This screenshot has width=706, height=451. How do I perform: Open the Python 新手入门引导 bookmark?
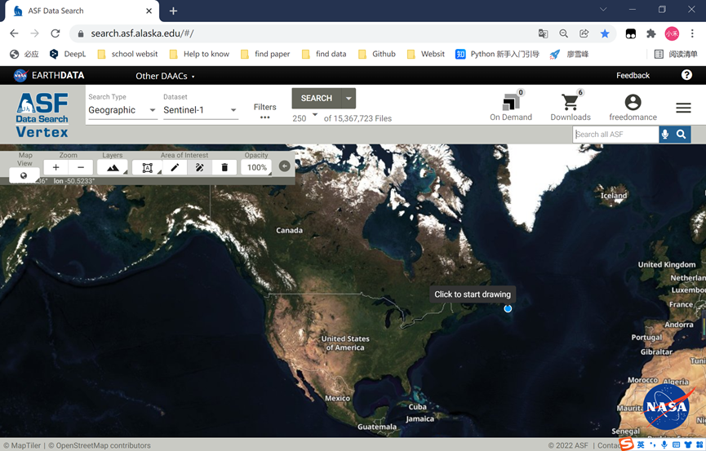pyautogui.click(x=497, y=54)
